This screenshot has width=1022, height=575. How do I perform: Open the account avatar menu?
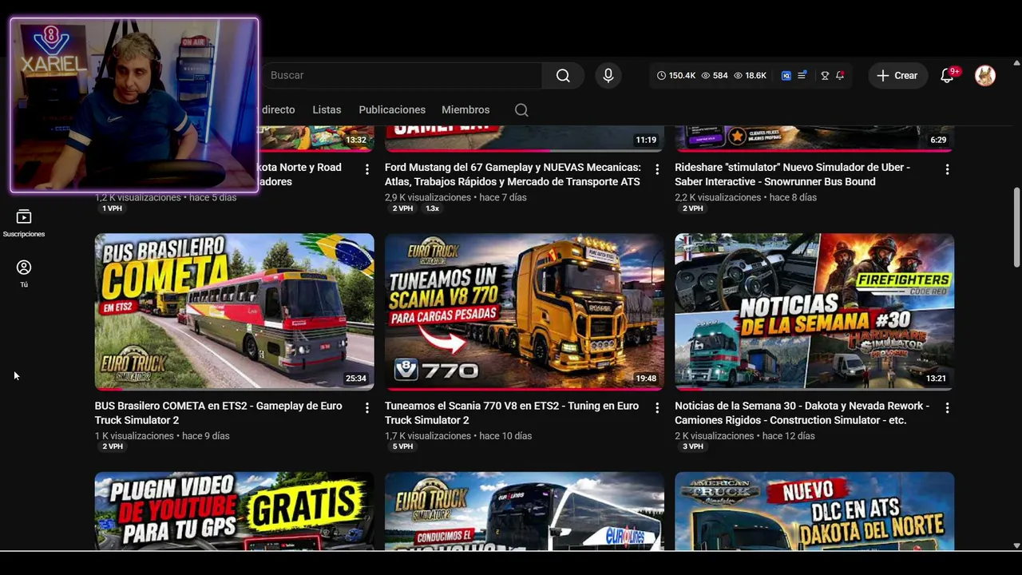(985, 75)
